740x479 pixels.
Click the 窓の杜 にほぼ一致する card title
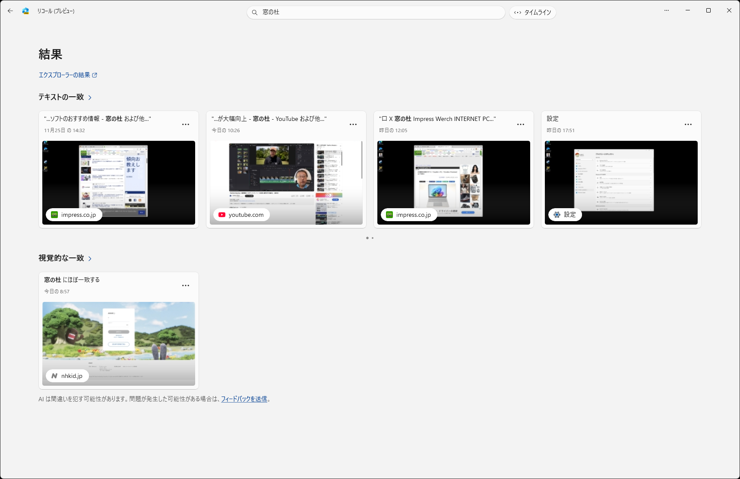point(72,280)
